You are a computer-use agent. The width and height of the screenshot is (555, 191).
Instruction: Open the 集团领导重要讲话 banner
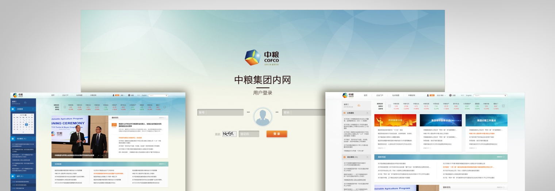click(441, 120)
